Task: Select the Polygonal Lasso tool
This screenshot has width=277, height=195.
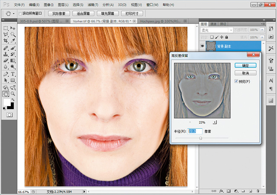Action: point(6,34)
